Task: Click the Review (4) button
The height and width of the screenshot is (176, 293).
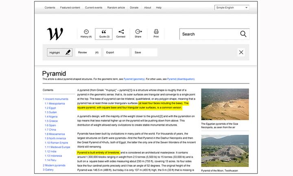Action: tap(88, 52)
